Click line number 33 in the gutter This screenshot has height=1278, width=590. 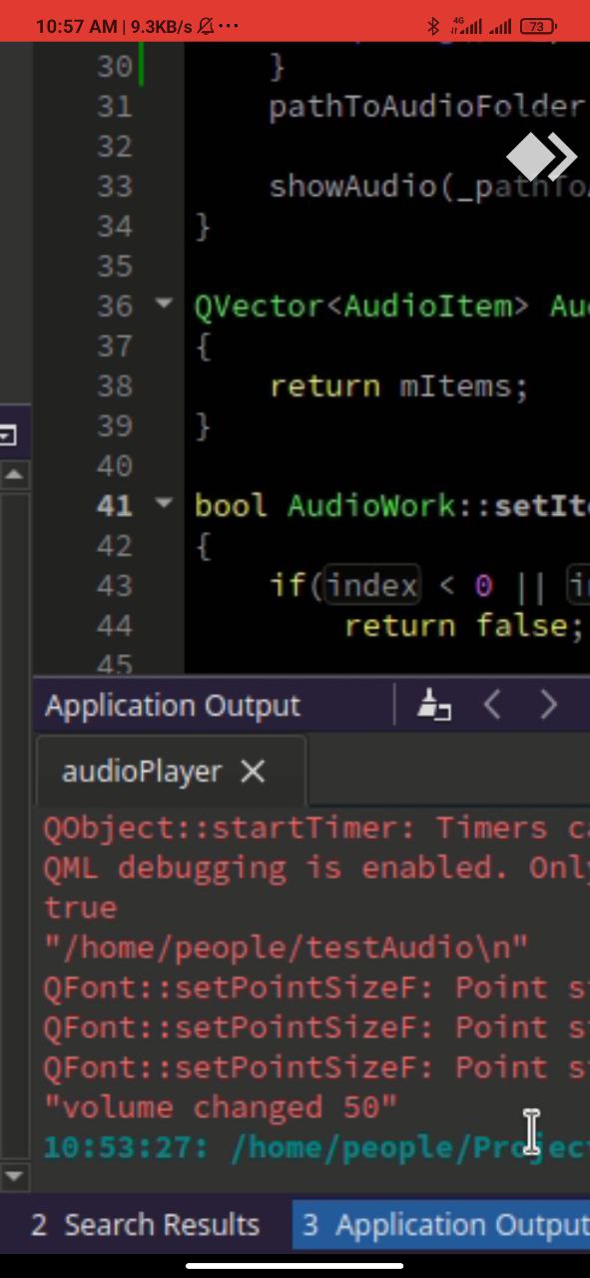point(115,187)
